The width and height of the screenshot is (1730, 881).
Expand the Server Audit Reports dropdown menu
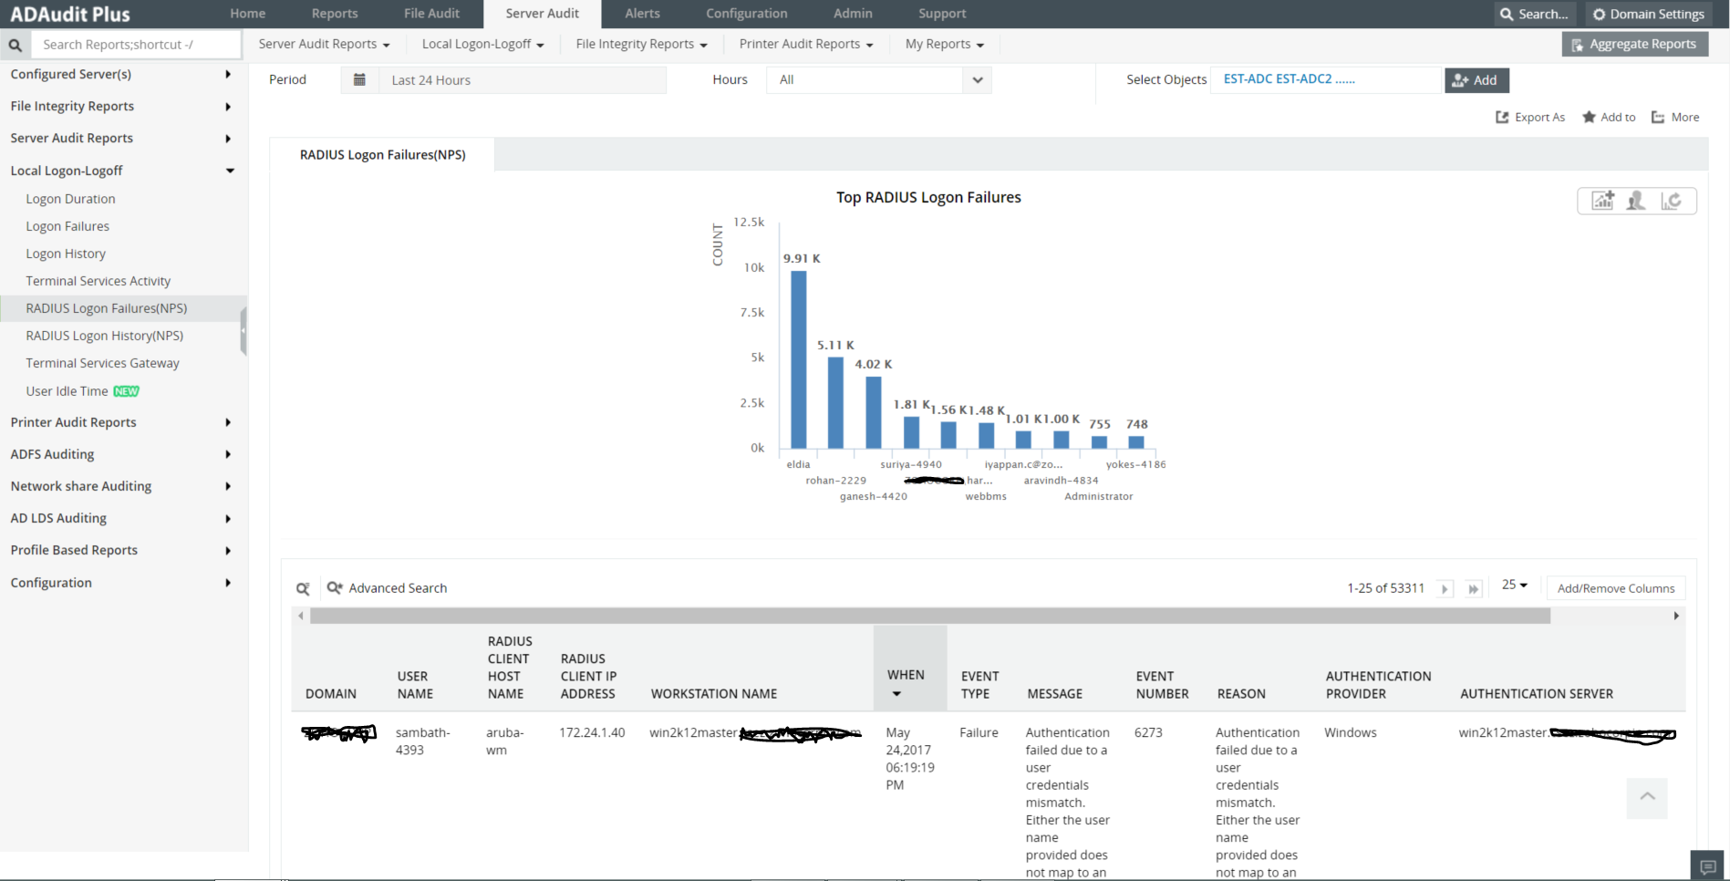coord(324,44)
